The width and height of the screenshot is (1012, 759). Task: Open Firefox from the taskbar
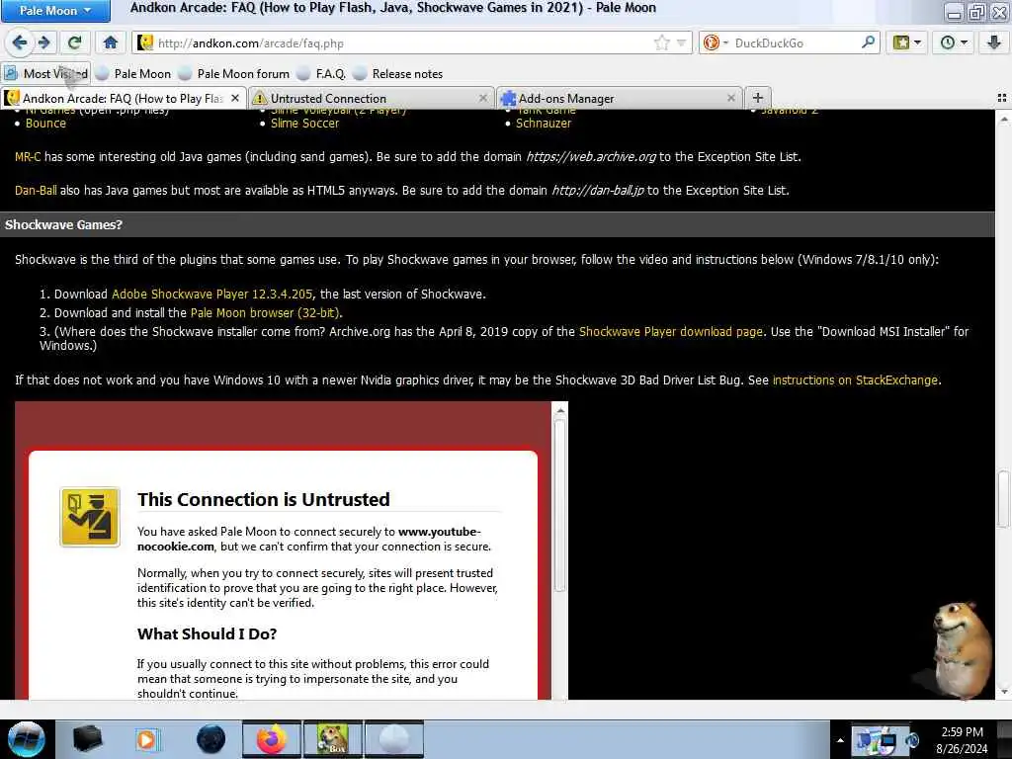(x=272, y=739)
